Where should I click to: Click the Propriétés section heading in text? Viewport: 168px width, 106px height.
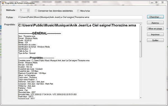(36, 58)
